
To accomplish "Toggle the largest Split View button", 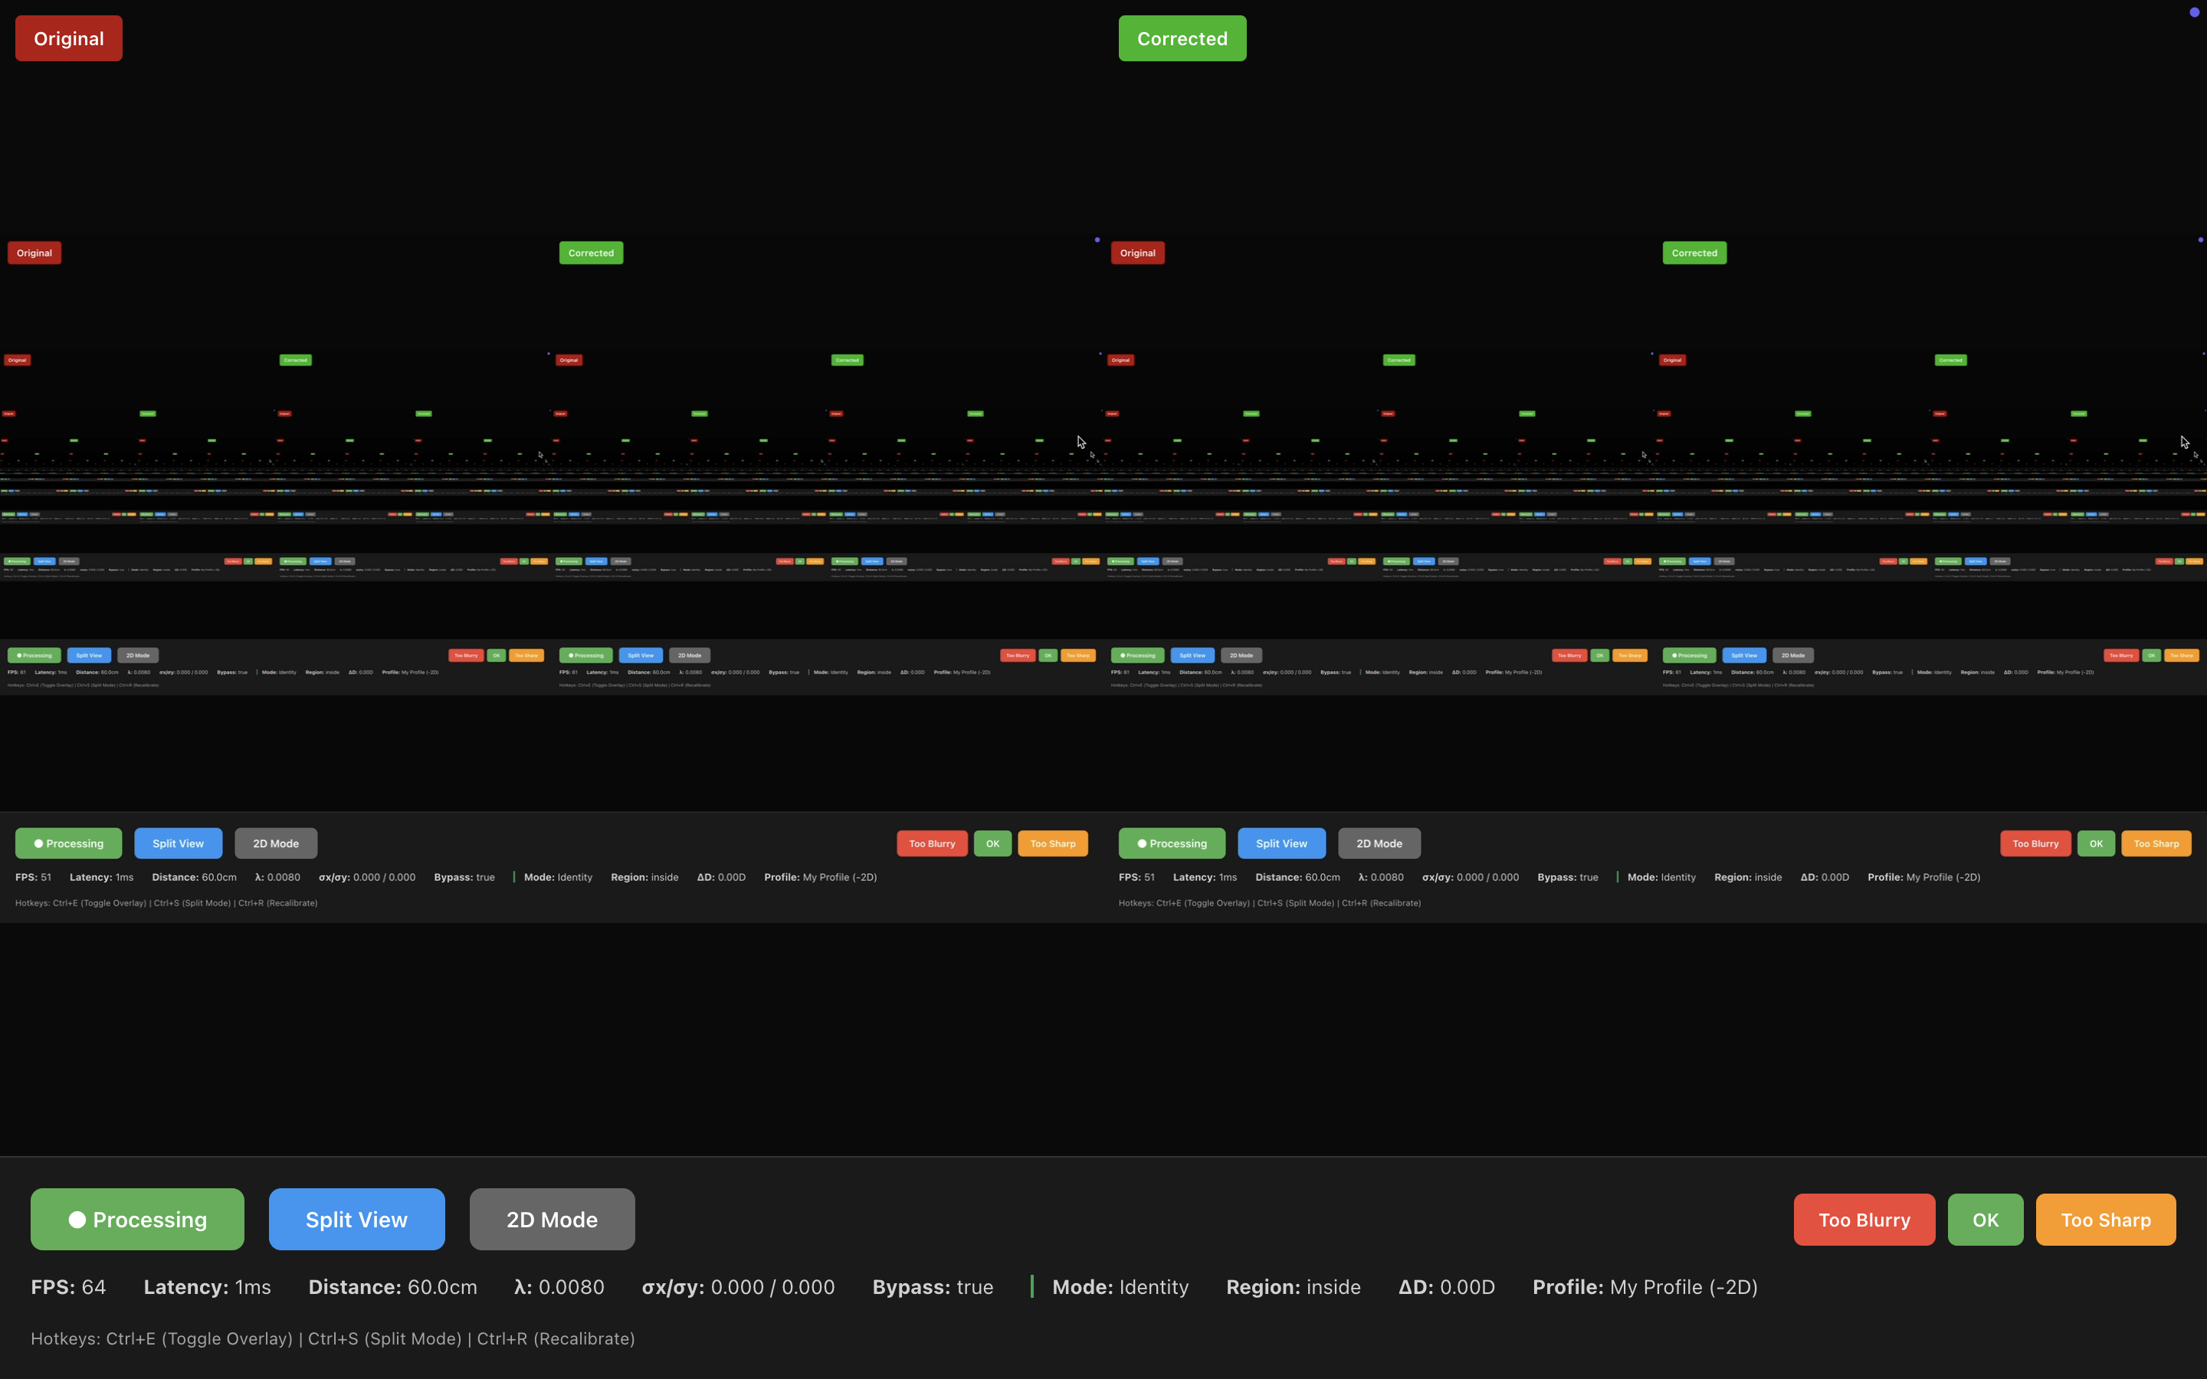I will pos(356,1218).
